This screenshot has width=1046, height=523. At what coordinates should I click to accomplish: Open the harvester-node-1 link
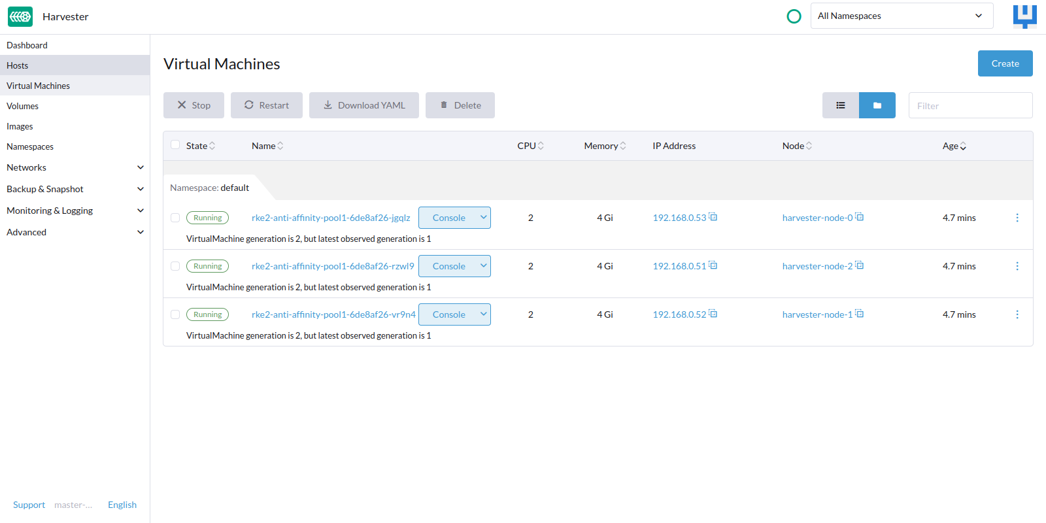click(x=817, y=314)
